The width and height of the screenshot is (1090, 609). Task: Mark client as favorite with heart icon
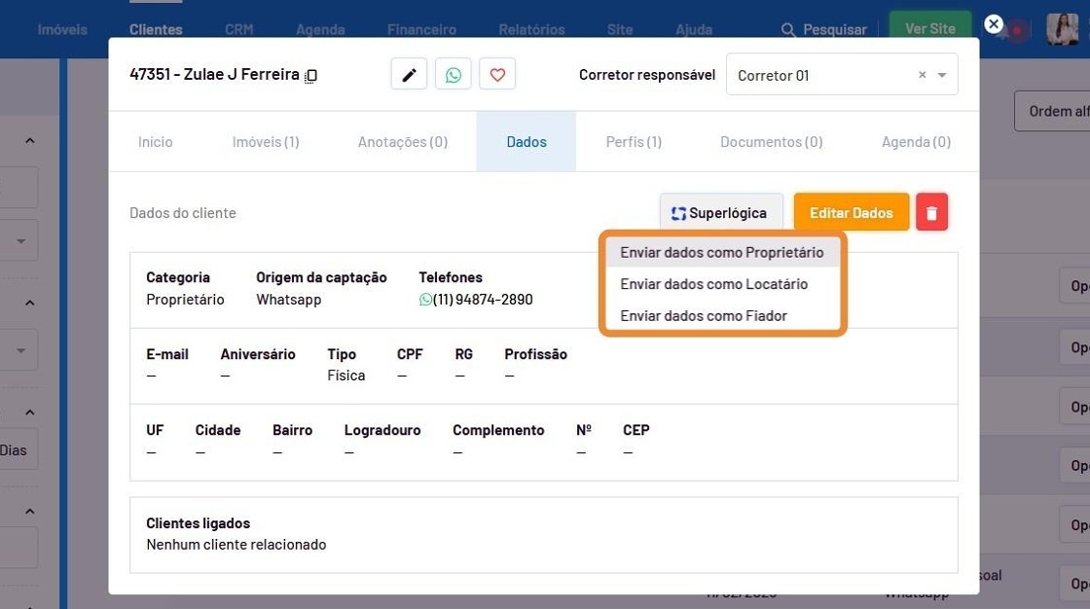pos(497,75)
